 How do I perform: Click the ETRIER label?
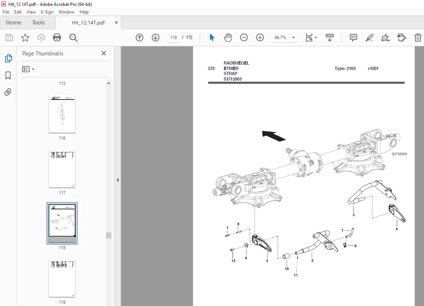point(231,69)
